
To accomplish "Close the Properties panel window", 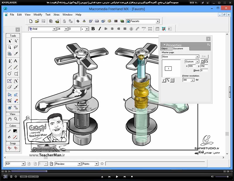I will [208, 39].
